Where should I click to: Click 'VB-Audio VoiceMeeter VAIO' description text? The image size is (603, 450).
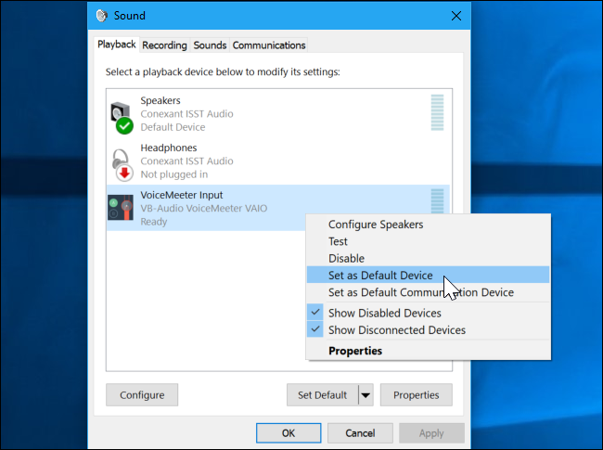click(204, 209)
